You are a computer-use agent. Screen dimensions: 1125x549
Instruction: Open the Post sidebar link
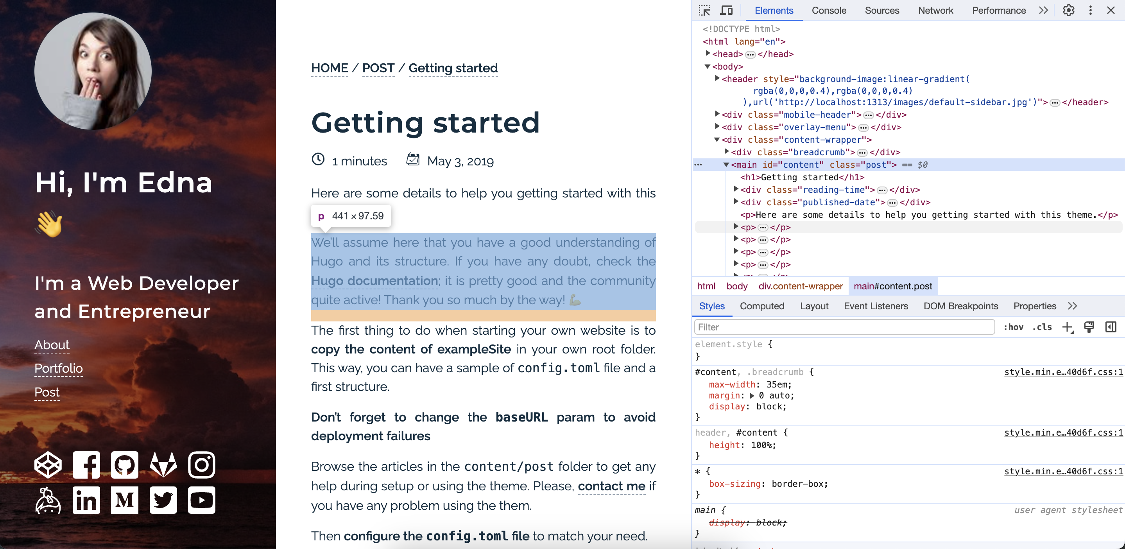47,392
